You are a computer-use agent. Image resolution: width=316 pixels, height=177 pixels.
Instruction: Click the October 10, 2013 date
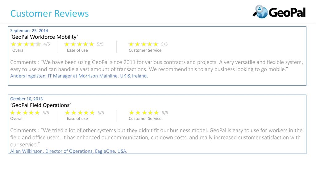pos(27,99)
